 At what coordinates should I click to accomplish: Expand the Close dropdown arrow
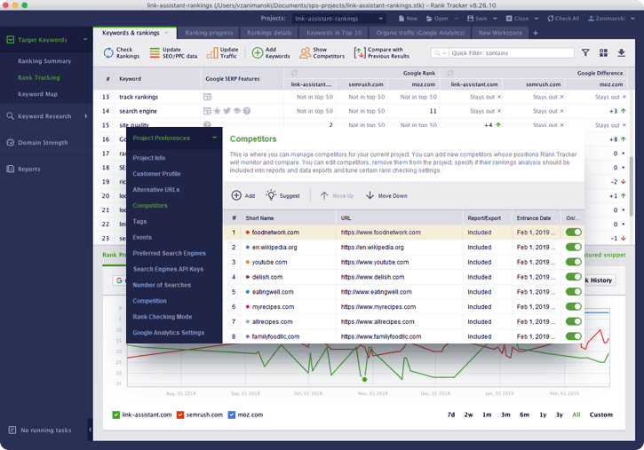[x=537, y=19]
